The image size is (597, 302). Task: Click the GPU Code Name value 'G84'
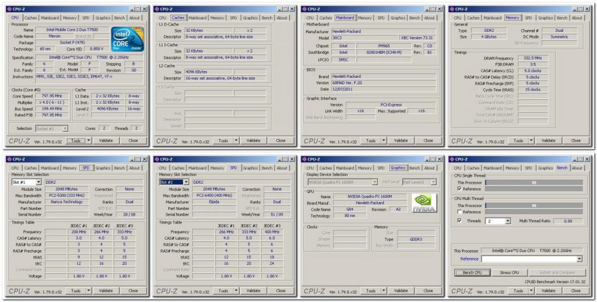pos(350,210)
